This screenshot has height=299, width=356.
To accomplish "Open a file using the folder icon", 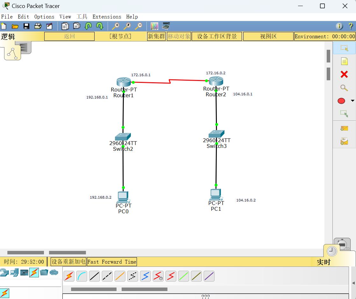I will click(x=15, y=26).
